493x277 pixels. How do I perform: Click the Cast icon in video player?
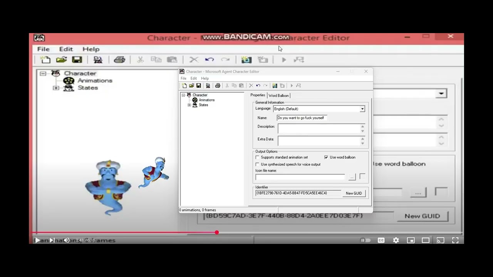tap(440, 240)
